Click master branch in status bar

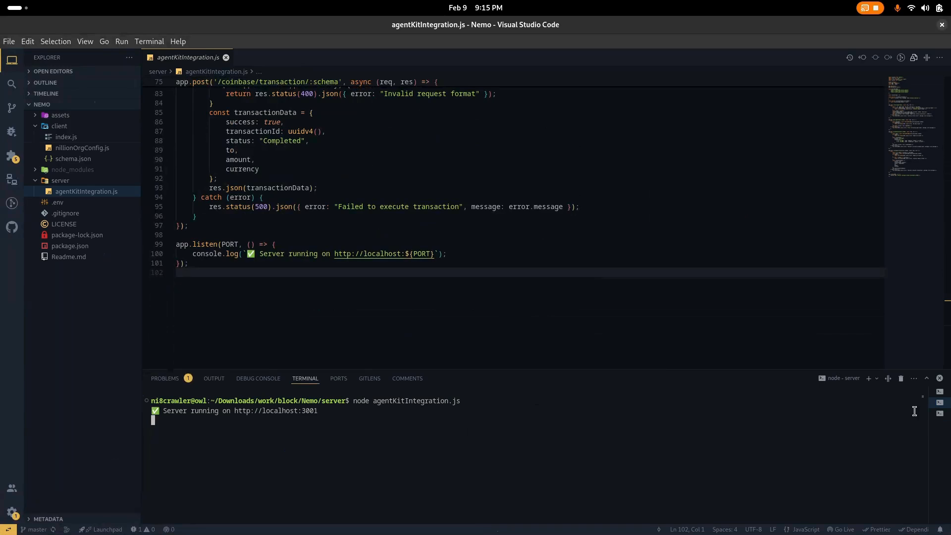point(37,530)
